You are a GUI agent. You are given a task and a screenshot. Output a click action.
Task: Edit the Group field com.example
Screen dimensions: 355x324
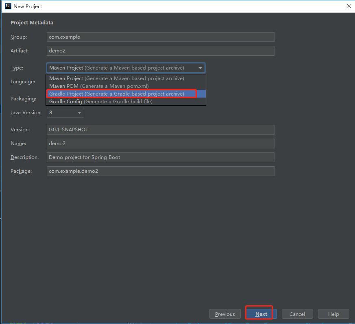(161, 37)
